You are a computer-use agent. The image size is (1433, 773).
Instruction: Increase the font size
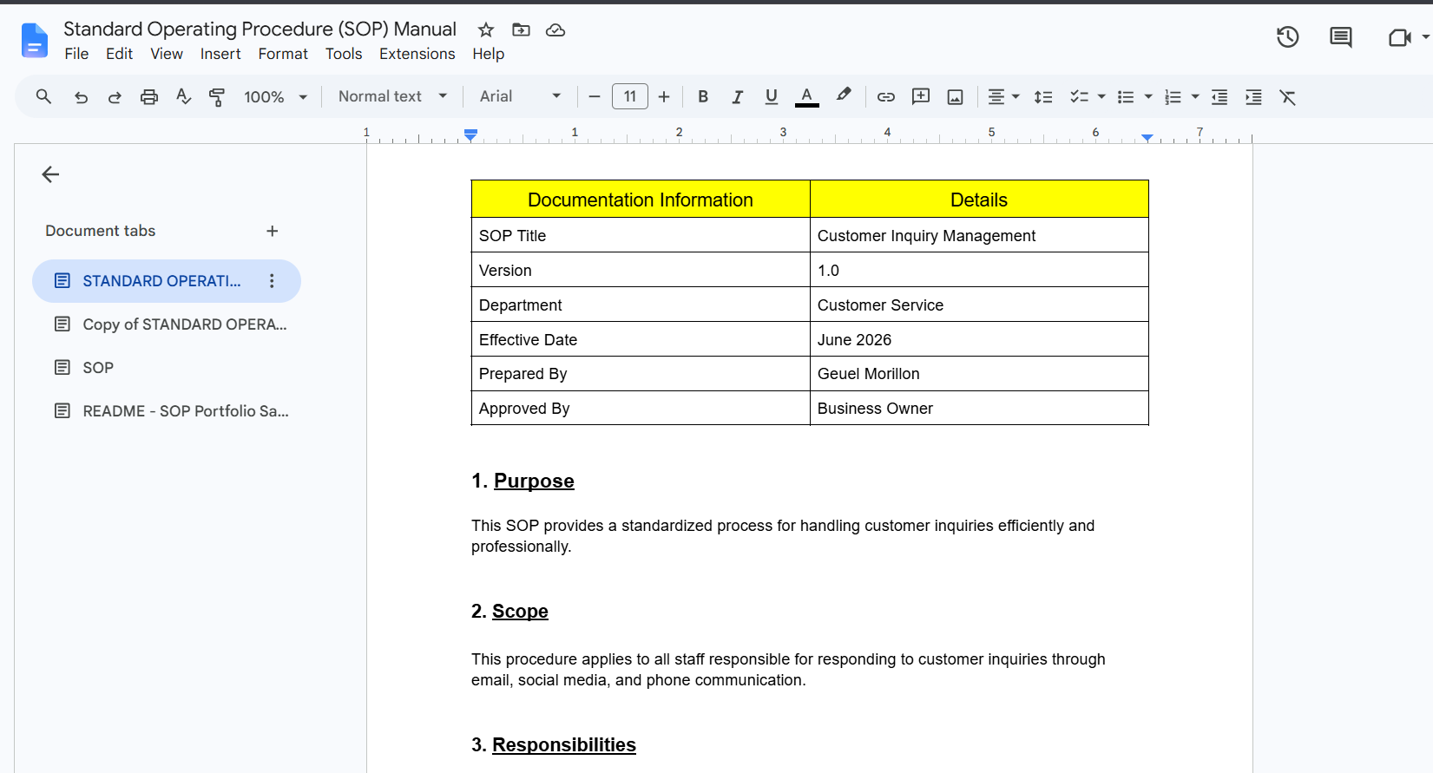coord(664,97)
